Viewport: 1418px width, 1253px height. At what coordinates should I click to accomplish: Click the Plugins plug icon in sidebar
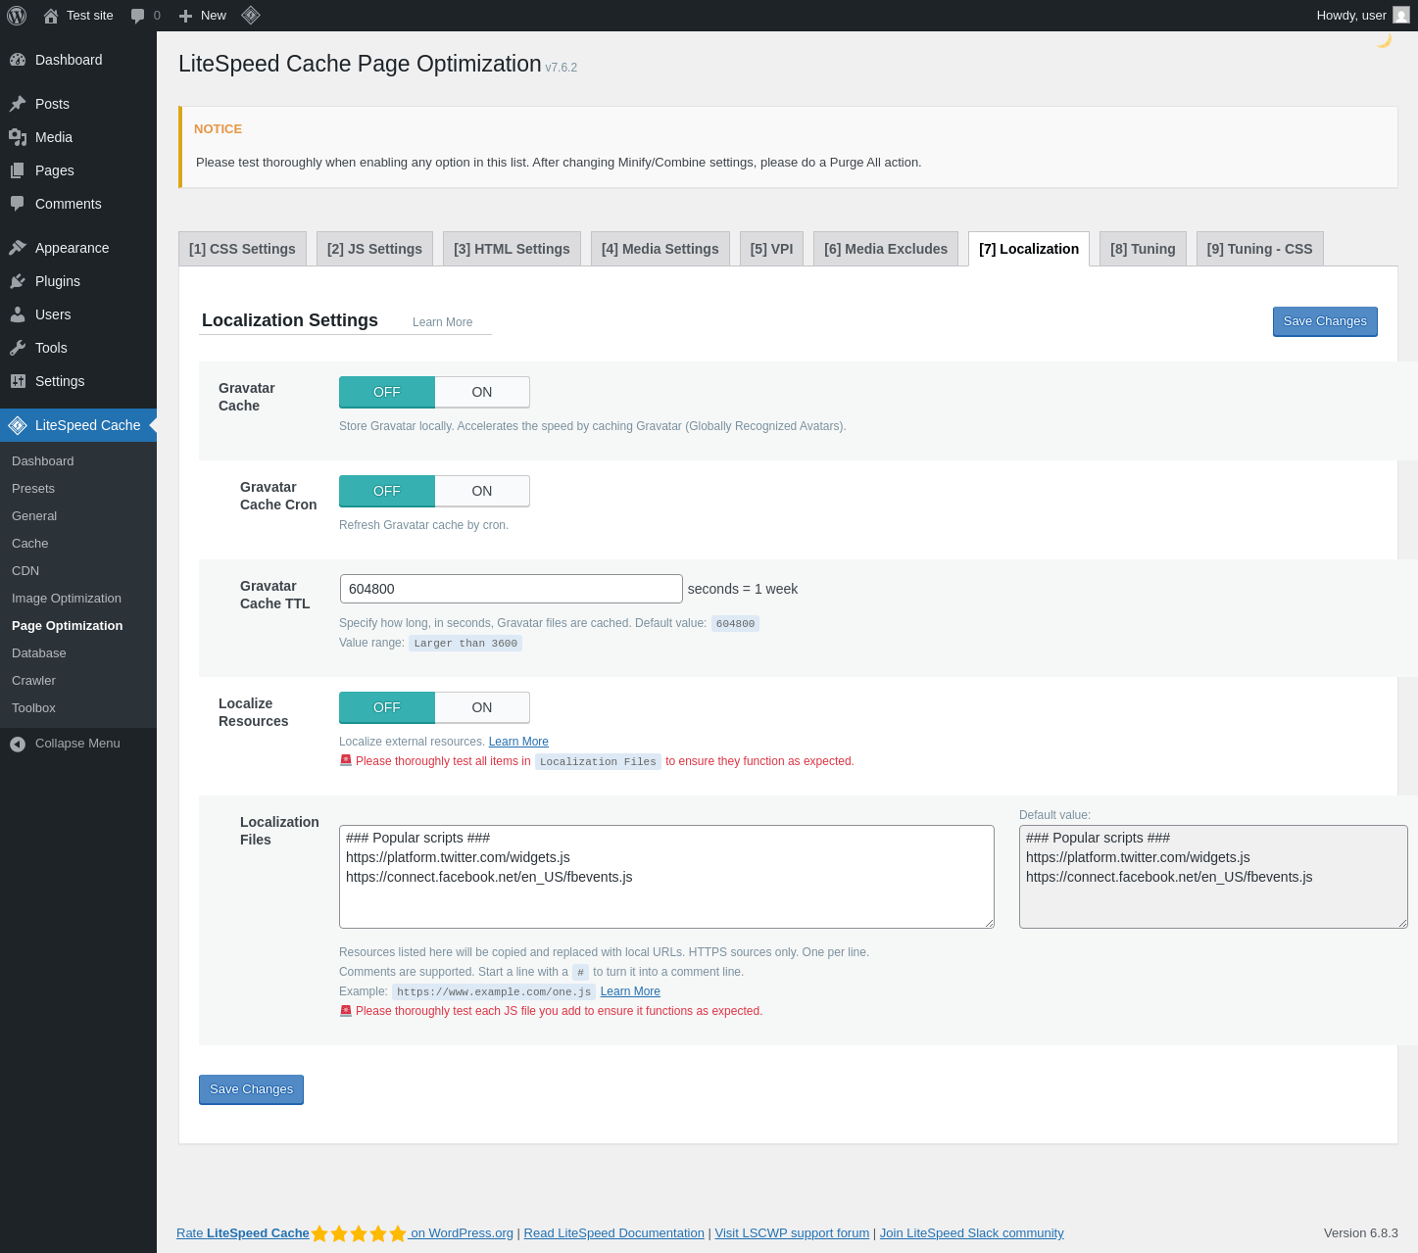[x=18, y=281]
